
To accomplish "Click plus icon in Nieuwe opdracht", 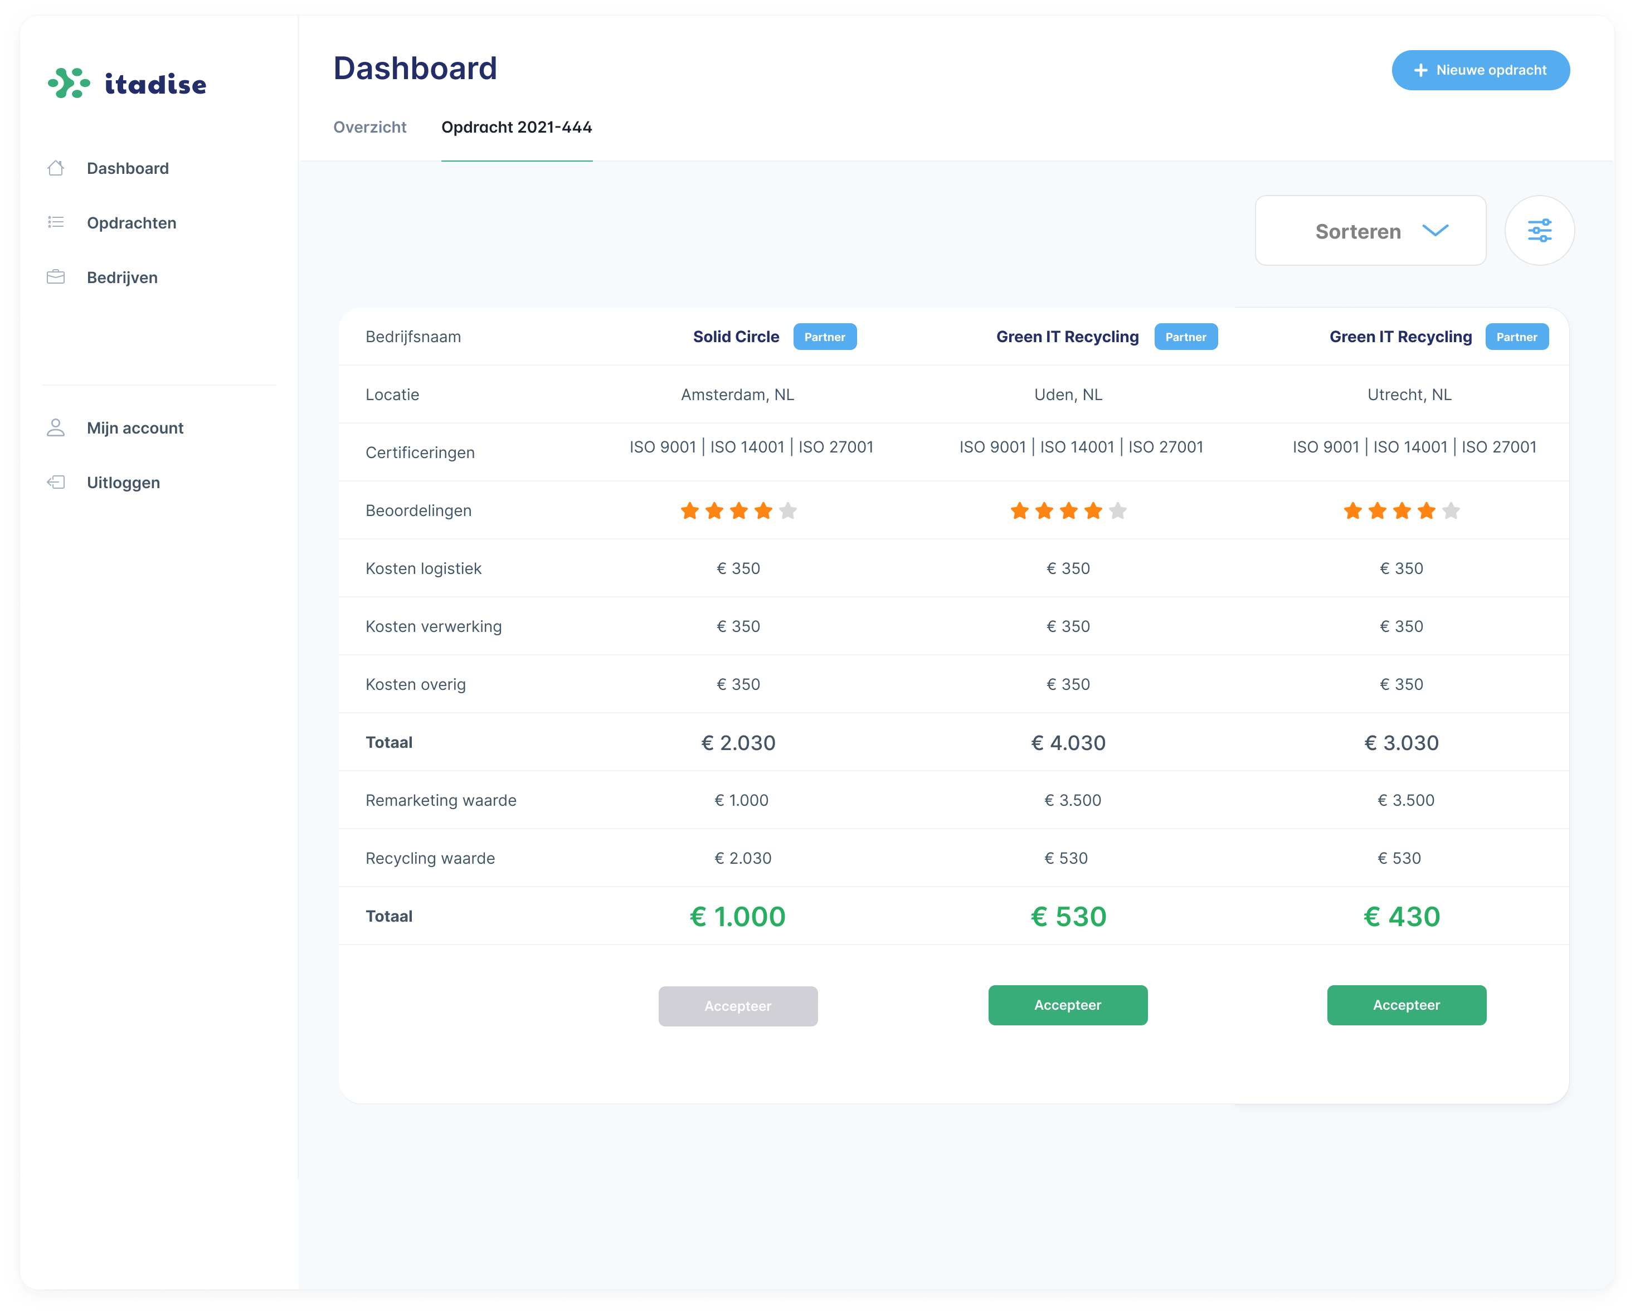I will click(1420, 71).
